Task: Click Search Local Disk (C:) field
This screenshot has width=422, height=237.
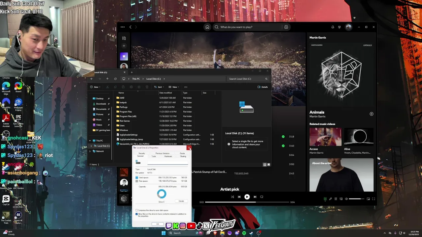Action: point(248,79)
